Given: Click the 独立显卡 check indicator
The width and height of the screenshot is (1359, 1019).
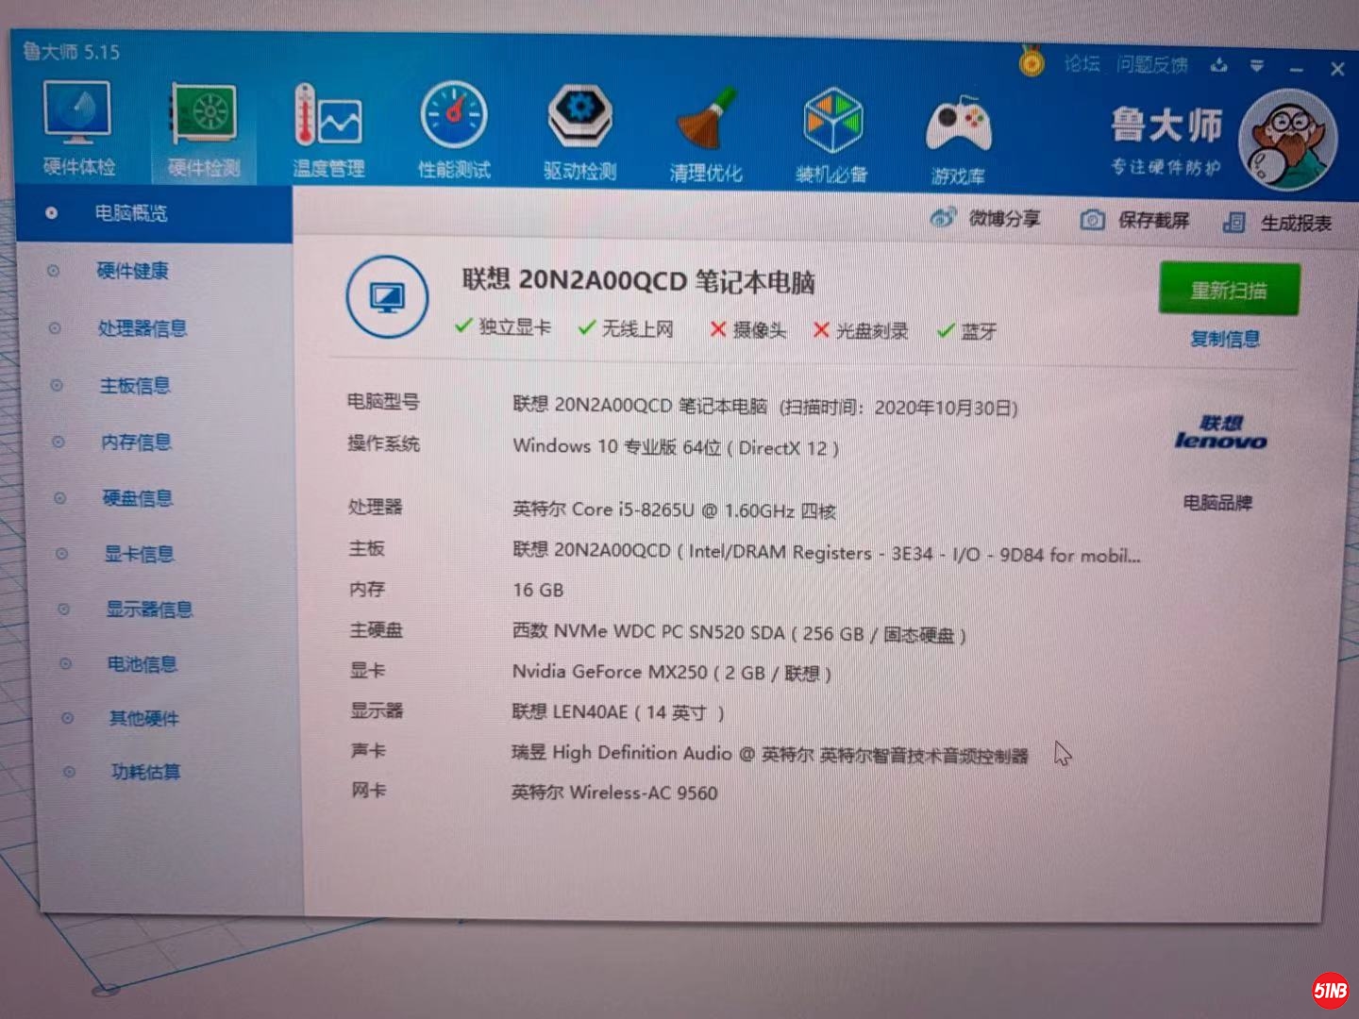Looking at the screenshot, I should (x=502, y=326).
